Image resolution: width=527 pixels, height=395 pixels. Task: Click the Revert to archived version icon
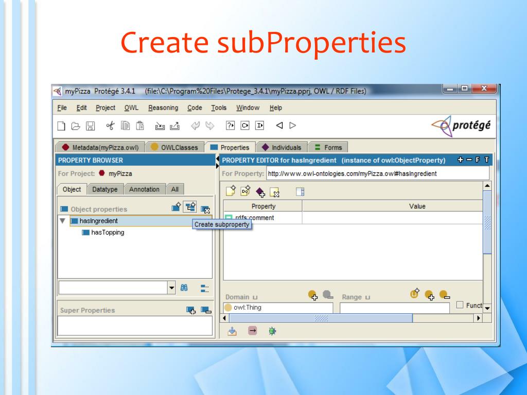click(x=175, y=126)
